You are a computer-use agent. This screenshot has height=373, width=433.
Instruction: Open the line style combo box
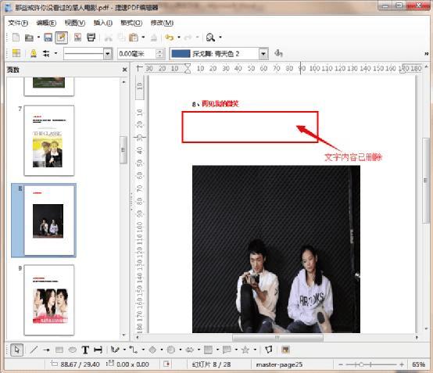coord(88,54)
